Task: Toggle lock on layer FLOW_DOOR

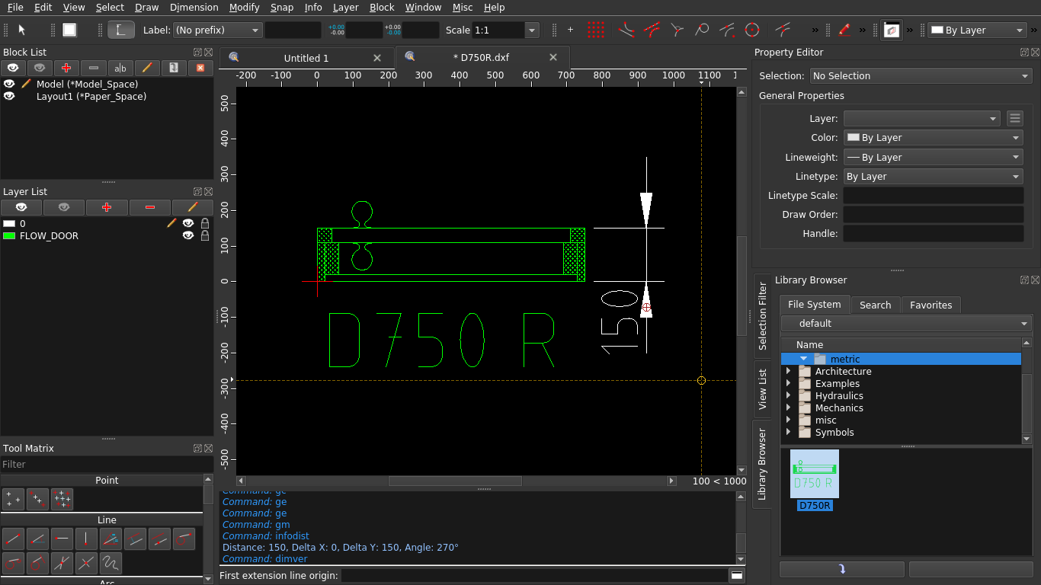Action: click(205, 235)
